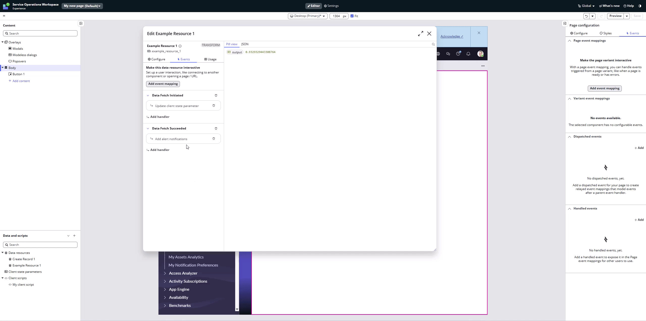This screenshot has width=646, height=321.
Task: Collapse the Content left panel
Action: coord(81,23)
